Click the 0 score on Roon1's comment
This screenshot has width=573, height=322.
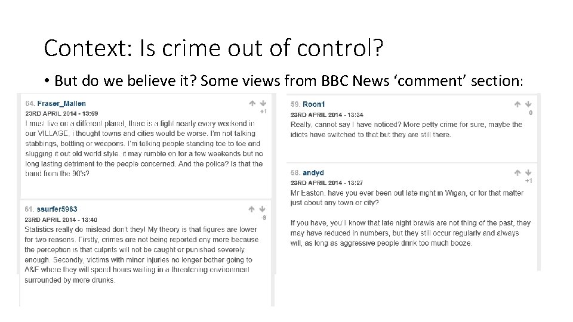(531, 112)
